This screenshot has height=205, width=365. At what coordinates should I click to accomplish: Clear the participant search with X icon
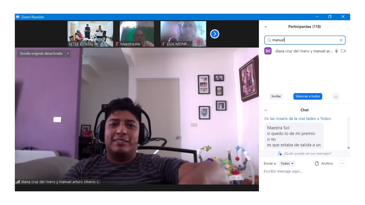[341, 40]
